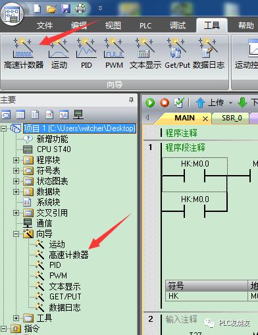Open the 编辑 (Edit) menu tab
The image size is (258, 335).
(x=79, y=26)
